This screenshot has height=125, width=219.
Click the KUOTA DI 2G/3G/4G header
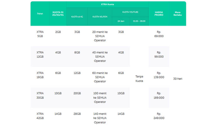click(x=58, y=13)
